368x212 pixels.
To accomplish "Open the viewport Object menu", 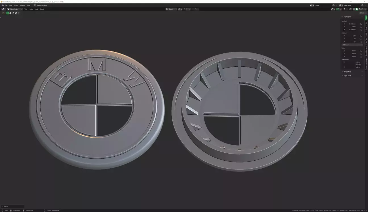I will 42,9.
